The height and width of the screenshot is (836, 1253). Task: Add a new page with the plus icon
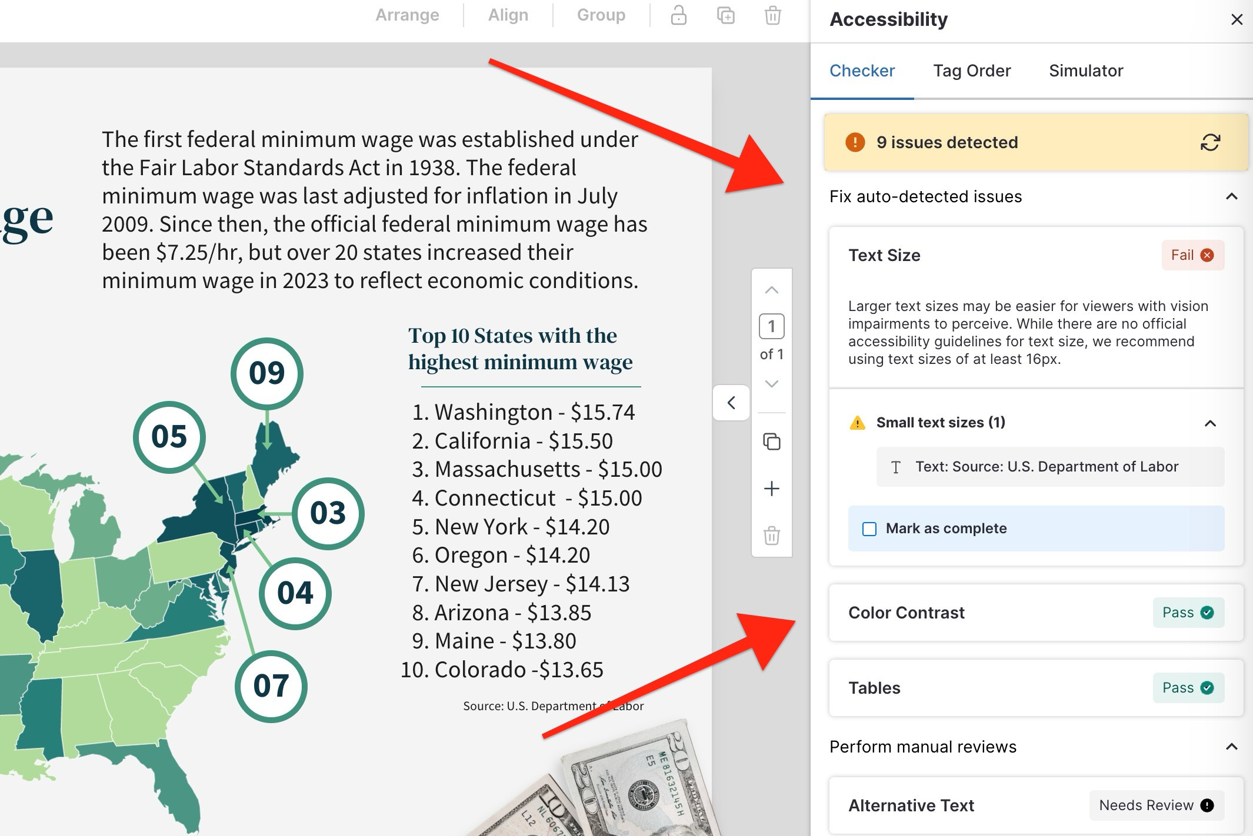coord(771,488)
